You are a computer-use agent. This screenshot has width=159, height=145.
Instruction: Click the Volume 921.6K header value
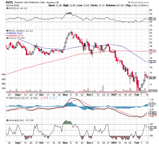(x=115, y=5)
